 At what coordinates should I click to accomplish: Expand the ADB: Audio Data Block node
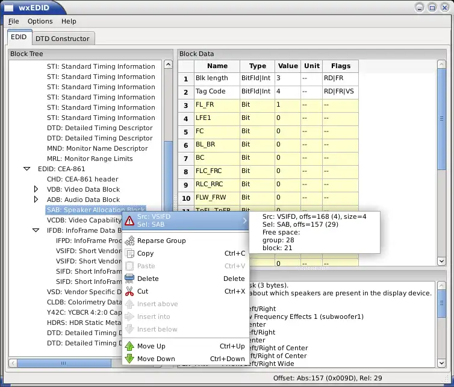pos(36,200)
